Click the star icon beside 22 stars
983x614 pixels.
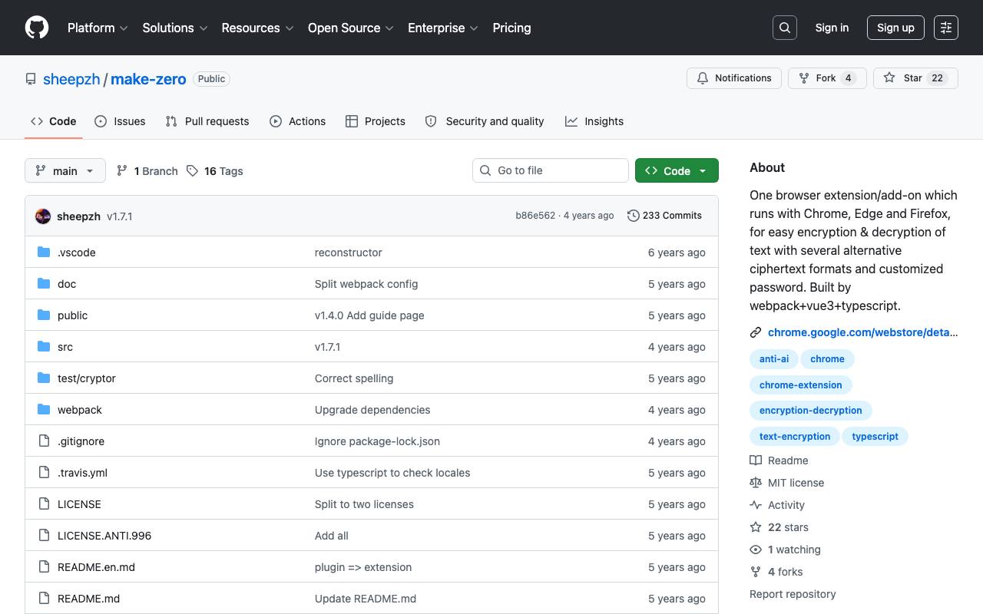(x=756, y=527)
